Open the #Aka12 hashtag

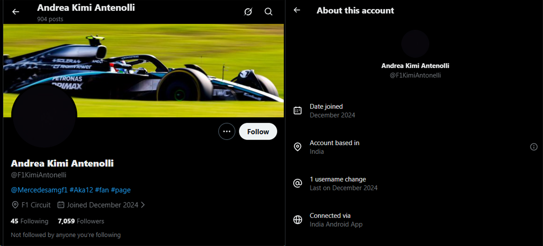(81, 190)
